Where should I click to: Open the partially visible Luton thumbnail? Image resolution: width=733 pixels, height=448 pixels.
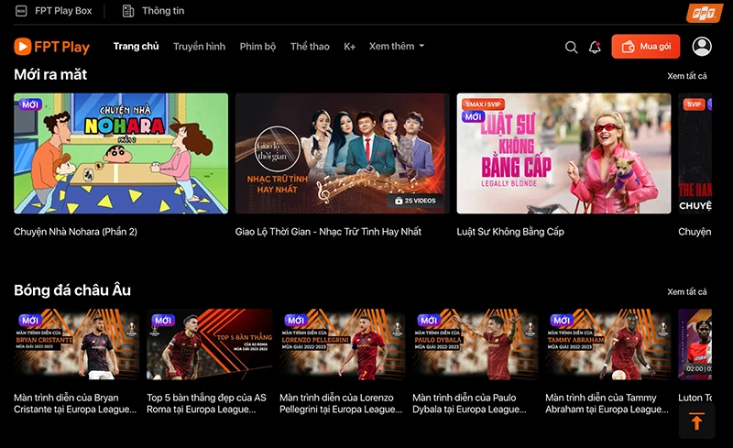(695, 344)
